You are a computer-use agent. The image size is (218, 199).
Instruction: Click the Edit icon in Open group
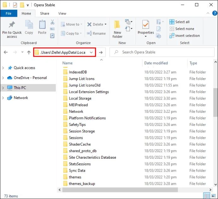tap(159, 29)
